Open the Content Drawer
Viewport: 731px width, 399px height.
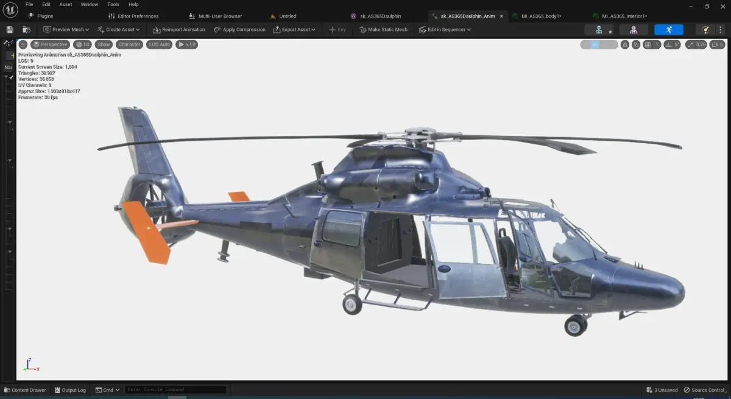[25, 390]
